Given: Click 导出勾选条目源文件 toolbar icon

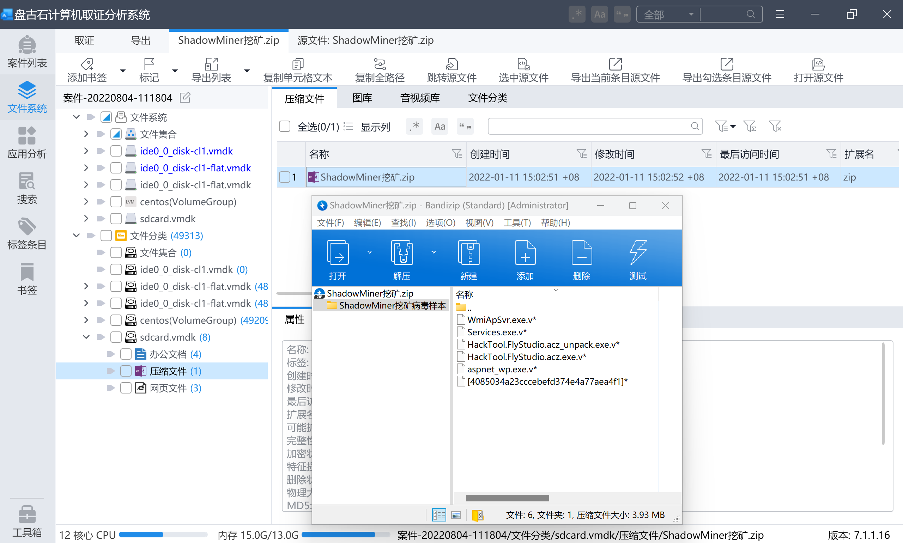Looking at the screenshot, I should [x=727, y=64].
